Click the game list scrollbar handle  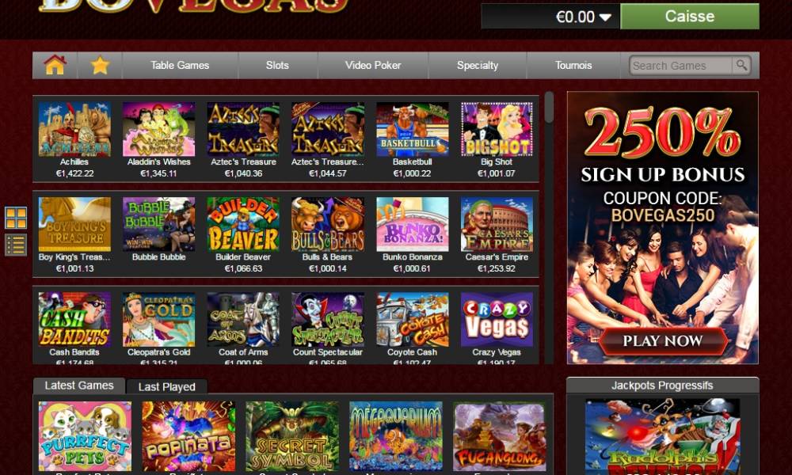[549, 108]
